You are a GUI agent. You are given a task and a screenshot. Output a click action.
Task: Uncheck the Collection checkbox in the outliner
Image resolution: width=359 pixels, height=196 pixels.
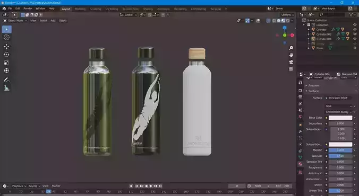309,25
